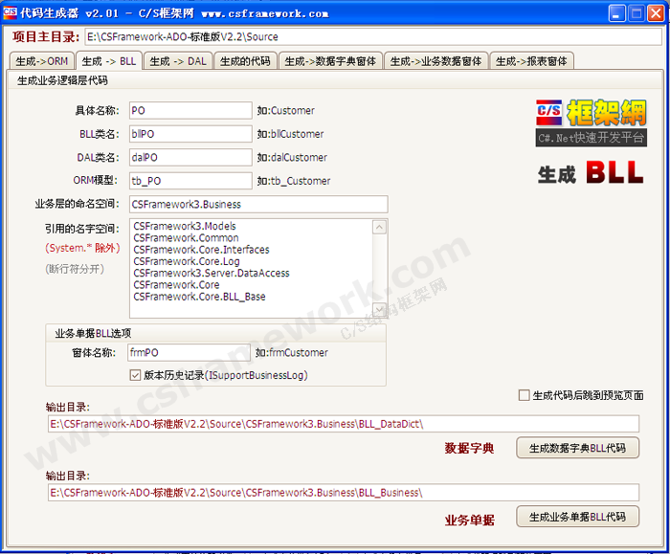
Task: Enable jump to preview page after generating
Action: point(524,394)
